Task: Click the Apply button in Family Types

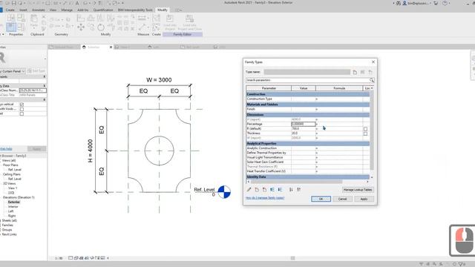Action: (x=364, y=199)
